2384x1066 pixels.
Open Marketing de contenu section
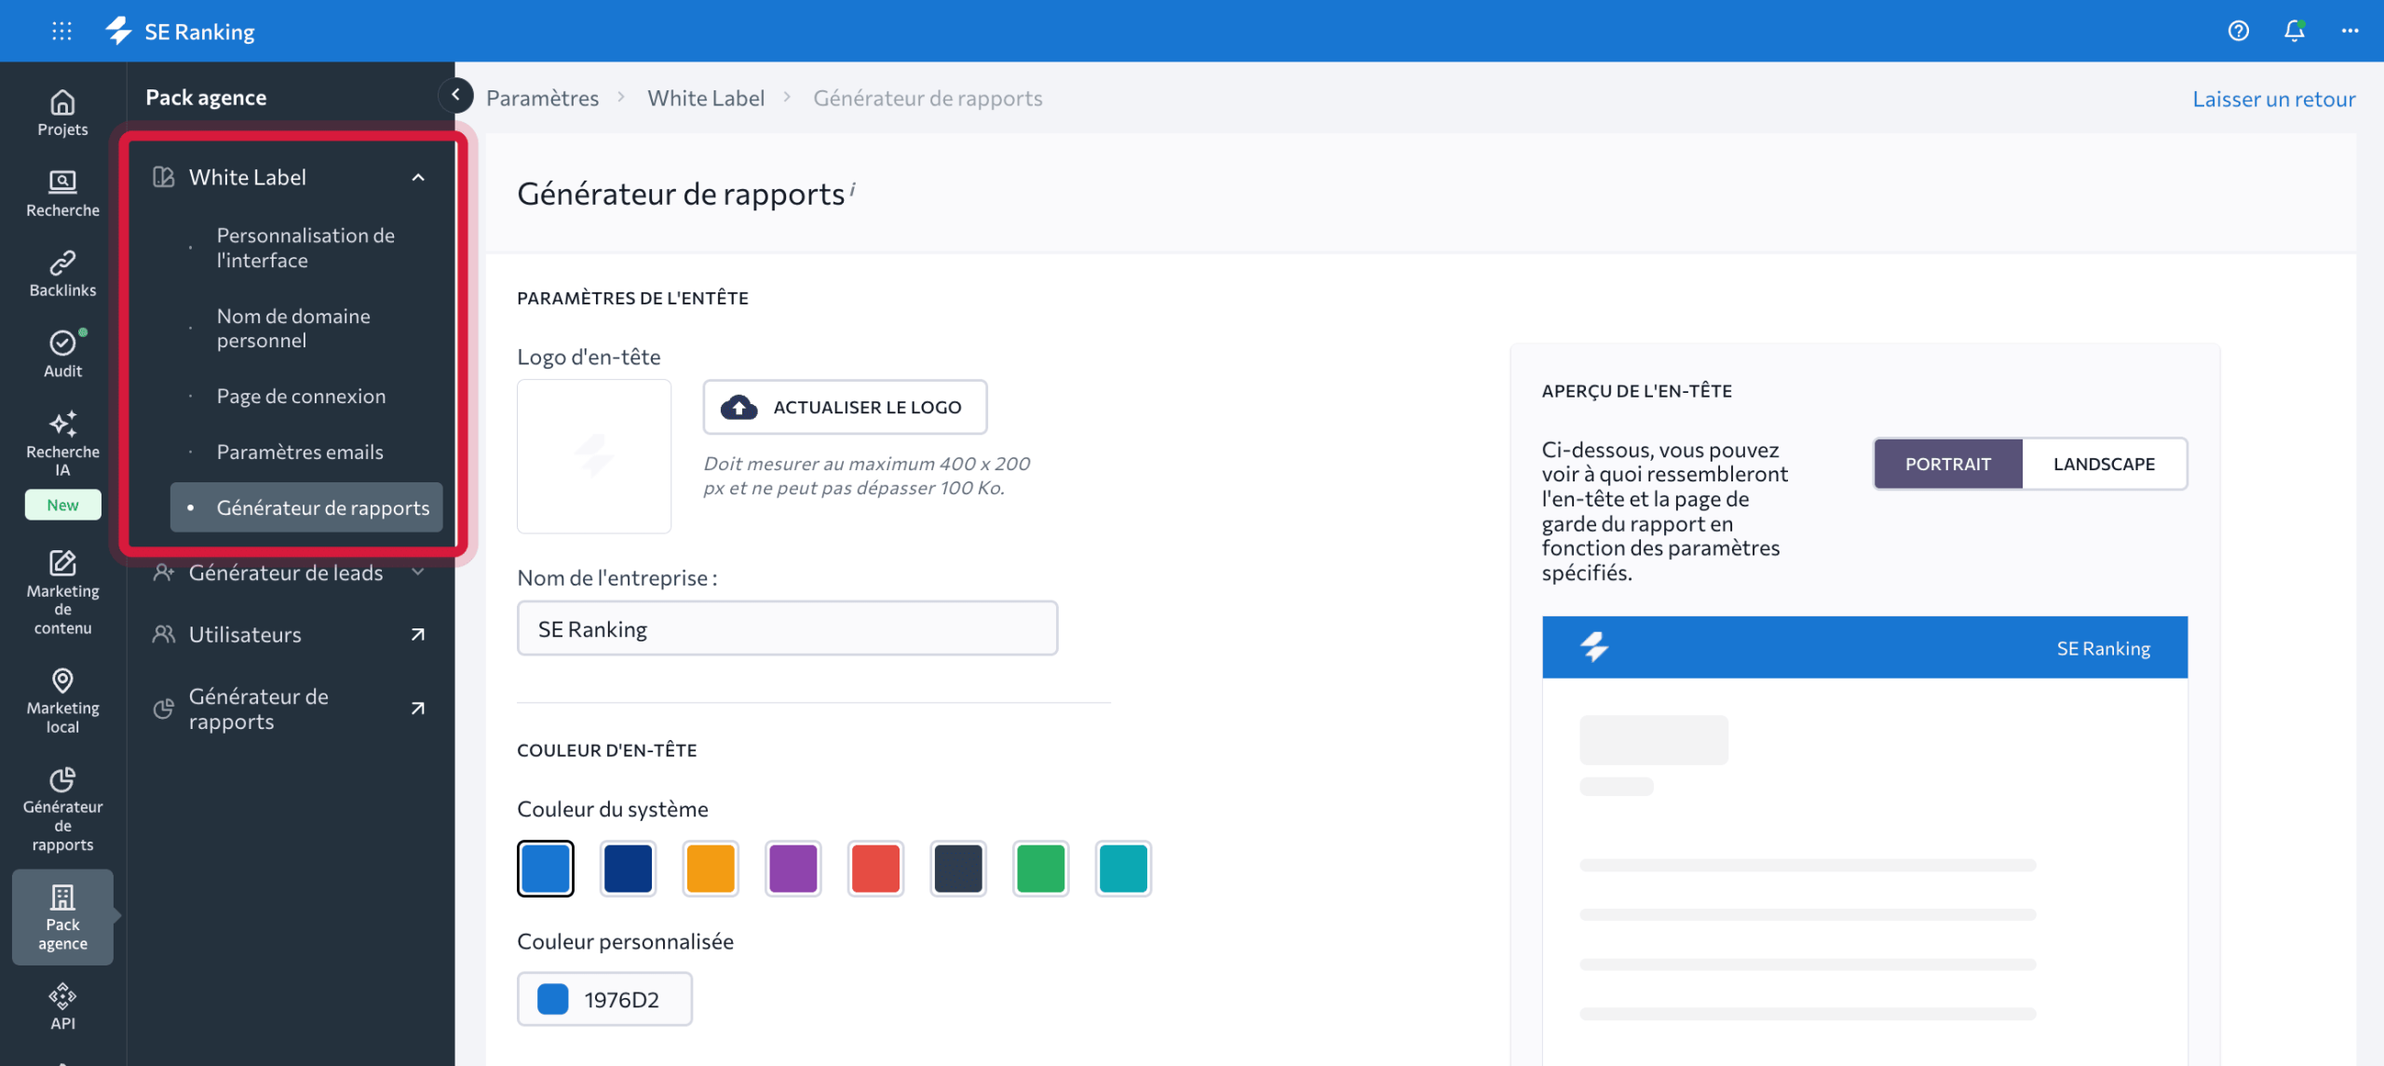point(62,593)
